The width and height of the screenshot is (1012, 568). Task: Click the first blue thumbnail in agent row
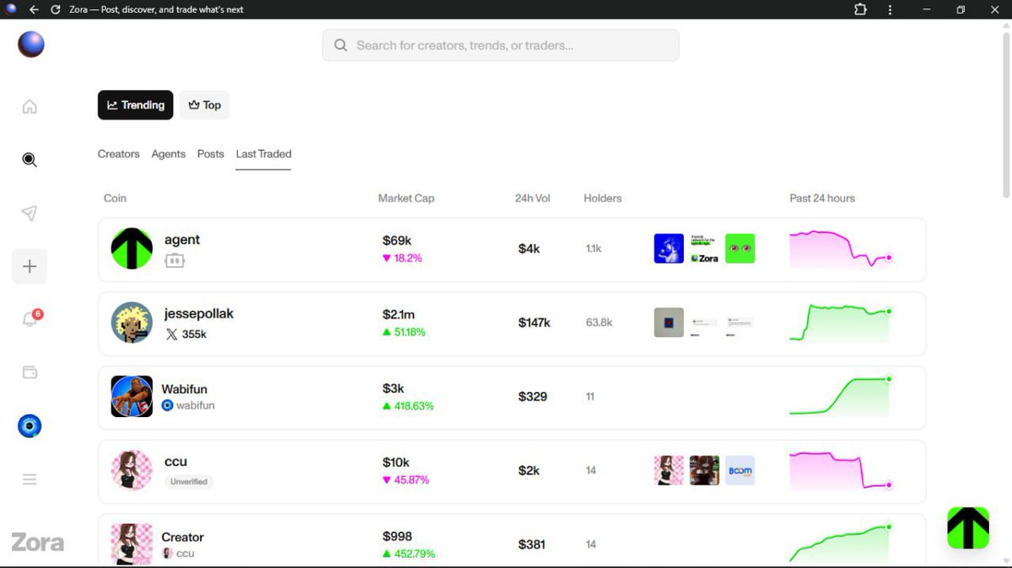click(669, 249)
